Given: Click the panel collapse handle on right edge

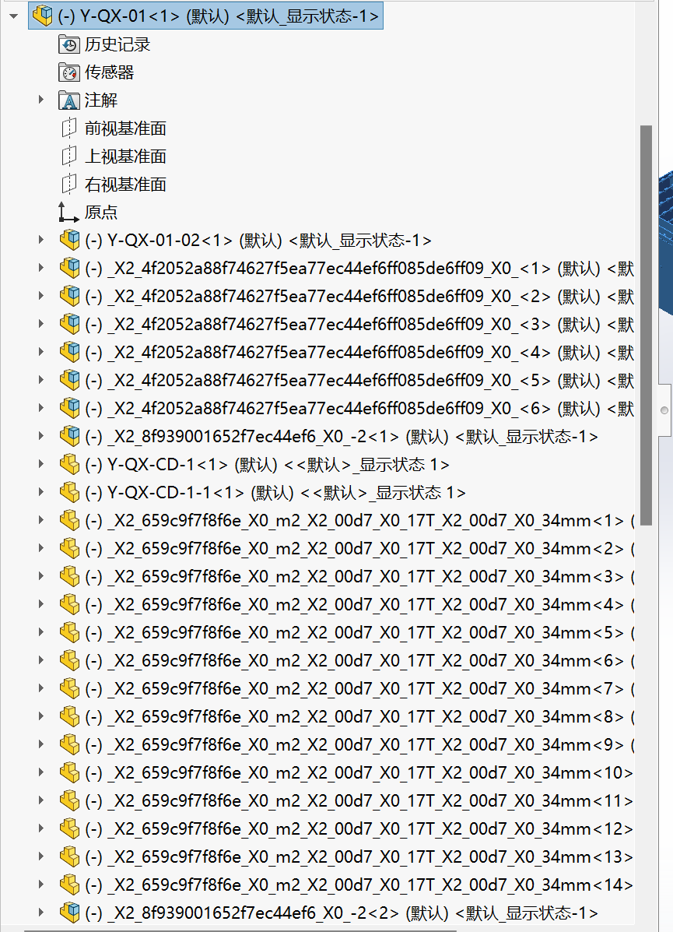Looking at the screenshot, I should coord(664,409).
